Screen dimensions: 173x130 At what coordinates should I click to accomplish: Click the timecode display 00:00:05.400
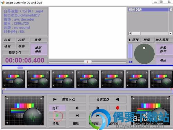pos(25,60)
